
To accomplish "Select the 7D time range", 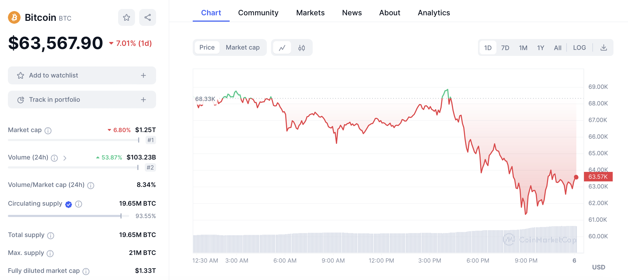I will 505,48.
